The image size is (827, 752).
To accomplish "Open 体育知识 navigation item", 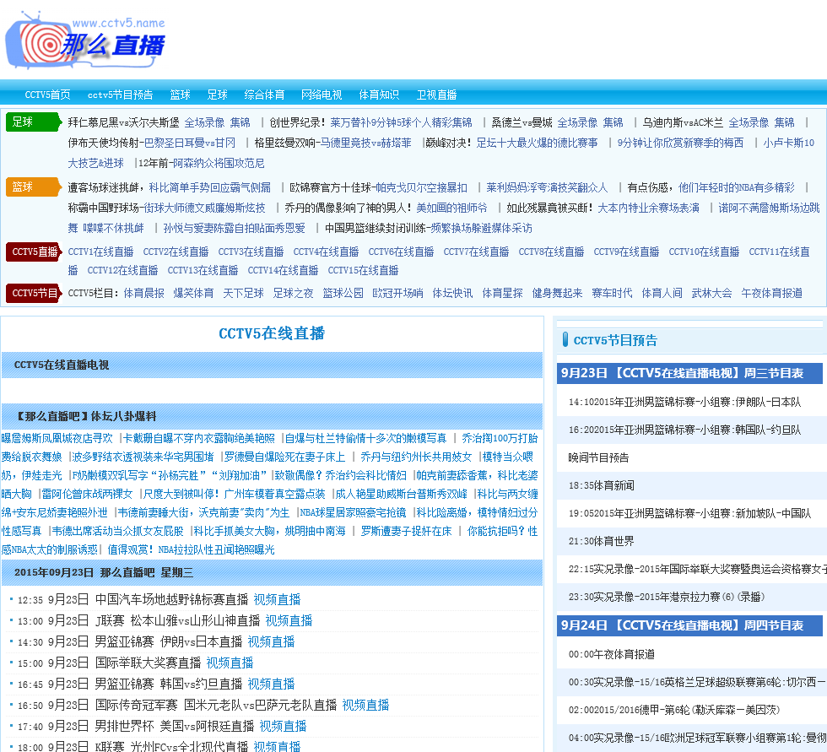I will (x=379, y=95).
